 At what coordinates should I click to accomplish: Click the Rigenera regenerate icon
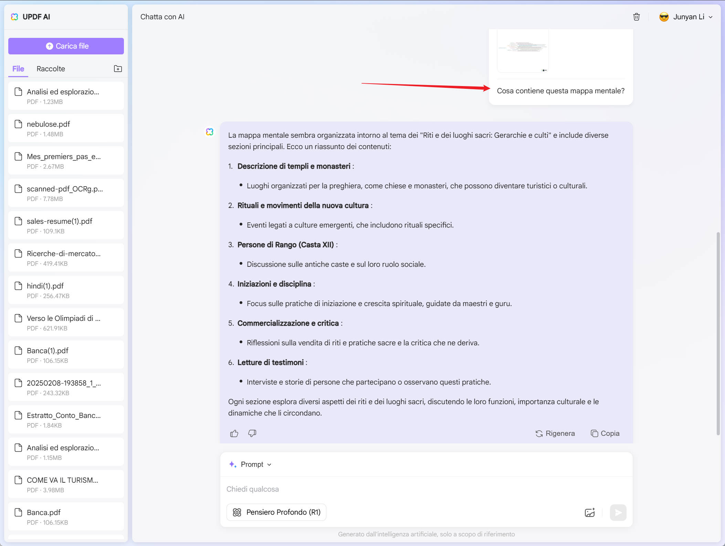[x=539, y=433]
